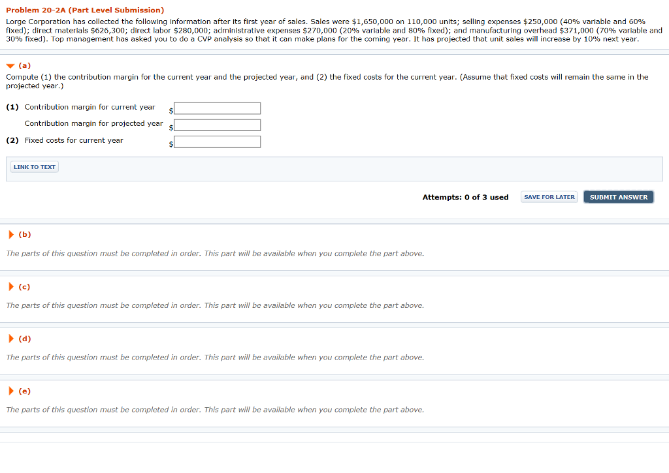This screenshot has height=473, width=669.
Task: Click the Attempts counter text
Action: 465,197
